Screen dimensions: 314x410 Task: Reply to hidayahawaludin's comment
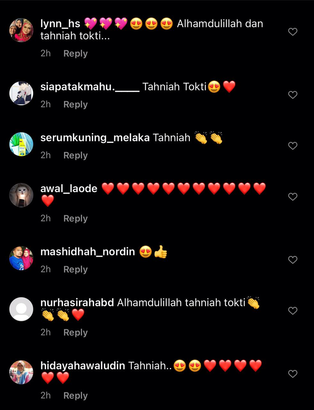pyautogui.click(x=75, y=396)
